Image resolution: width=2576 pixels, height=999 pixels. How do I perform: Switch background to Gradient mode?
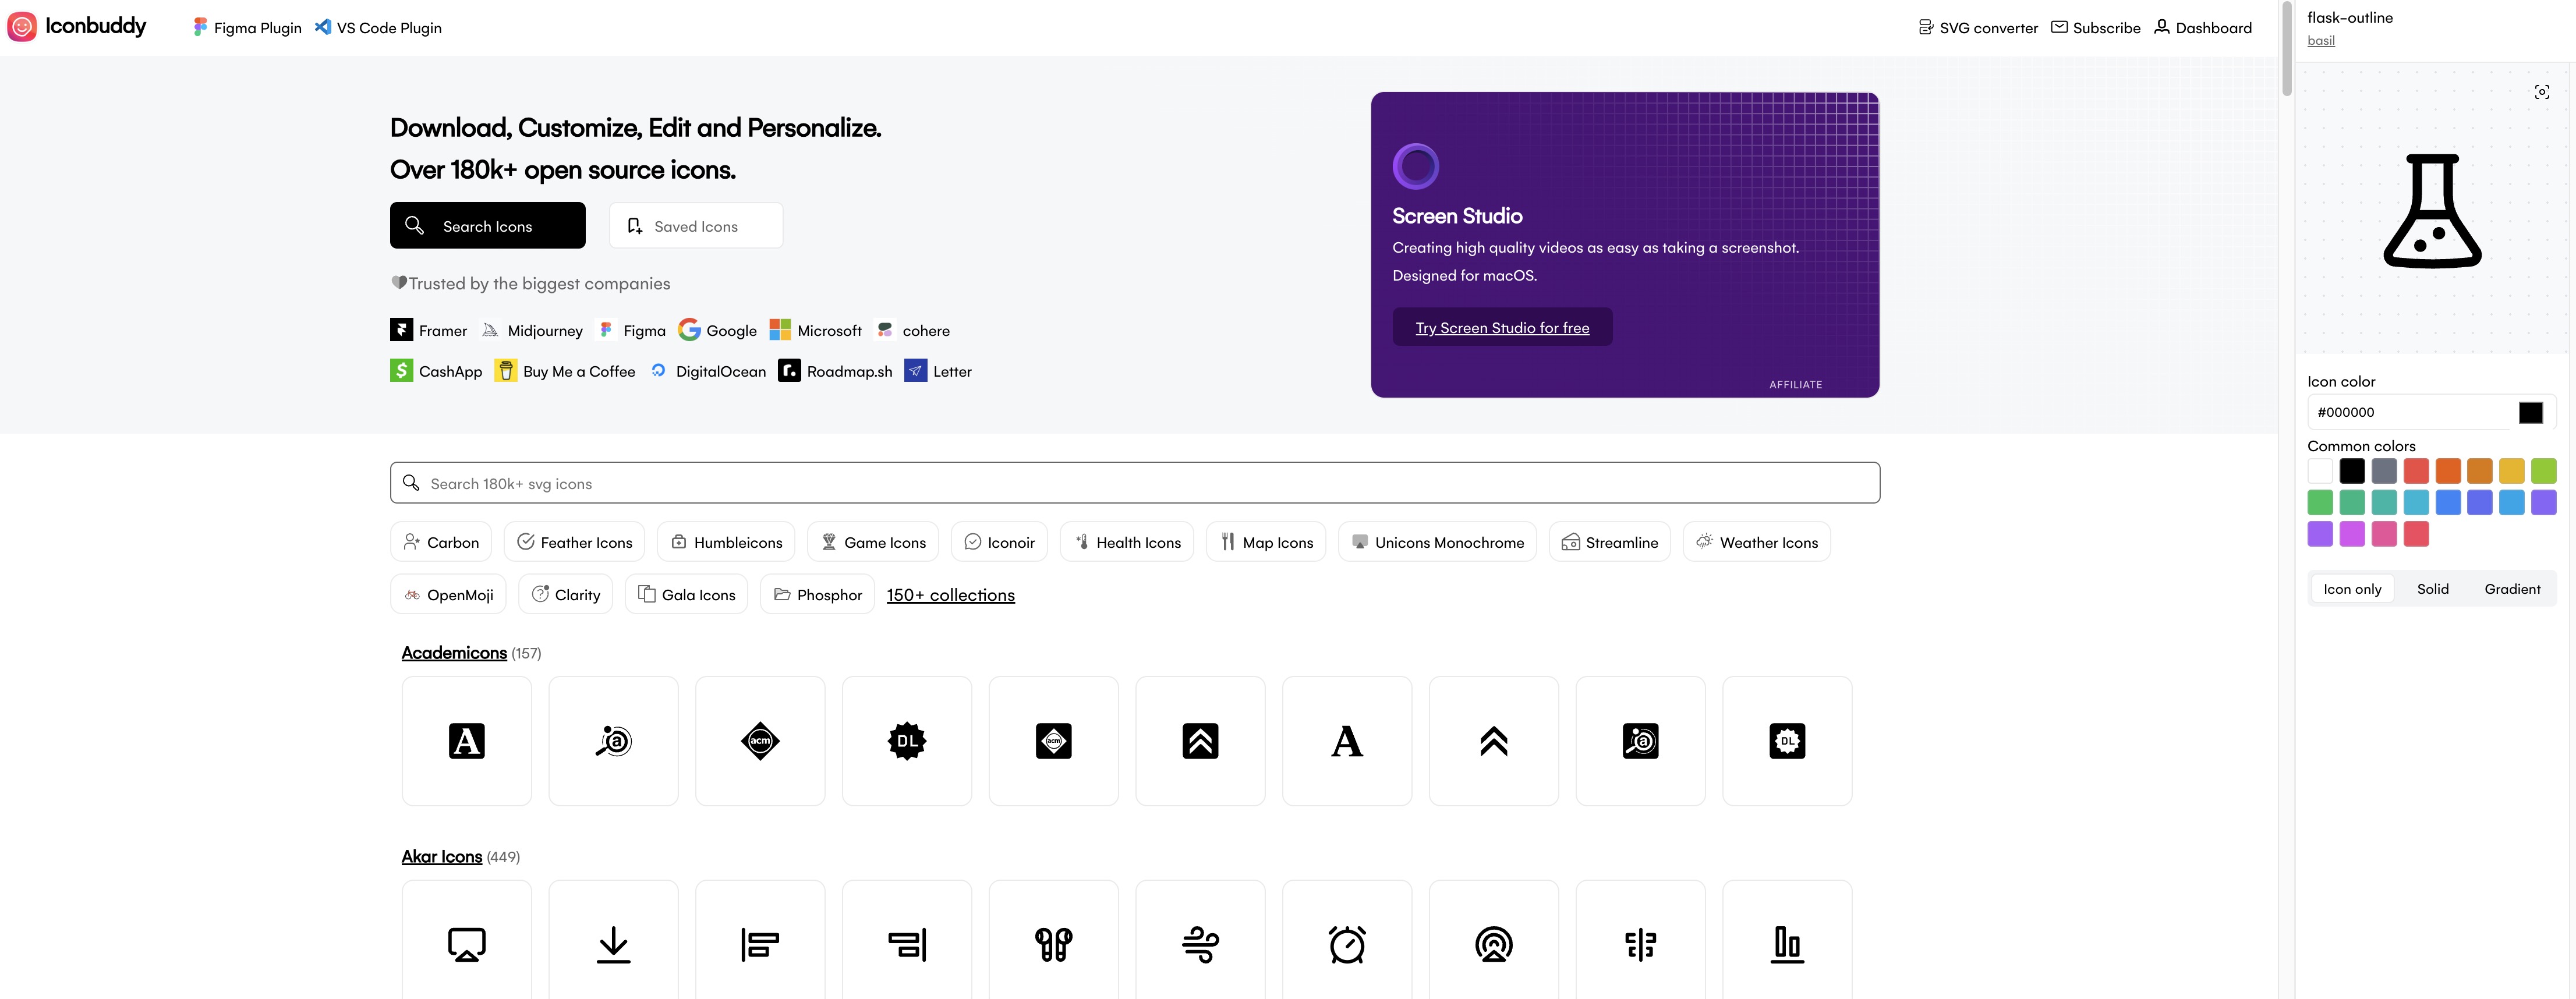2511,589
